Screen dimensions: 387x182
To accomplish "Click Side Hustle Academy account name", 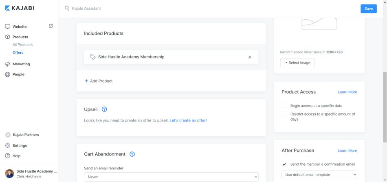I will click(37, 171).
